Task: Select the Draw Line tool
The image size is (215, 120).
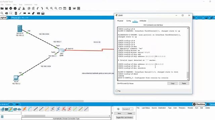Action: click(x=20, y=13)
